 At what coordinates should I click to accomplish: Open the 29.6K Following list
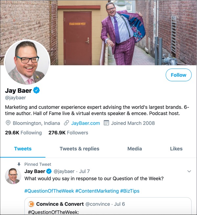pyautogui.click(x=23, y=133)
